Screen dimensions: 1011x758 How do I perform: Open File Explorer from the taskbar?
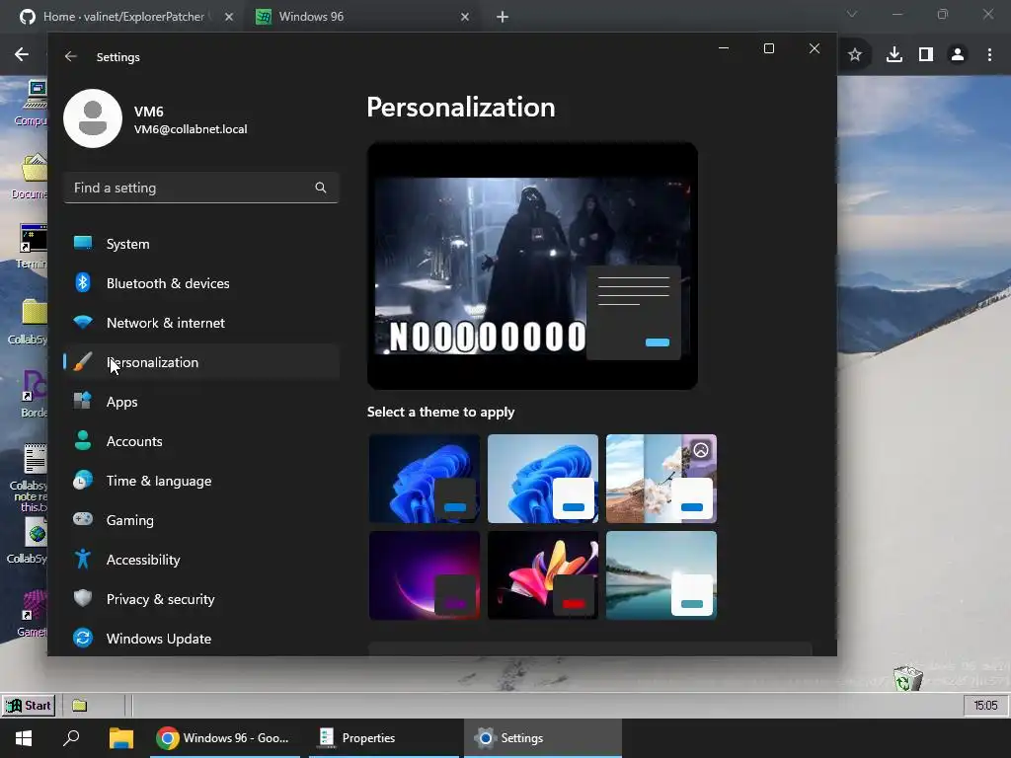click(121, 738)
